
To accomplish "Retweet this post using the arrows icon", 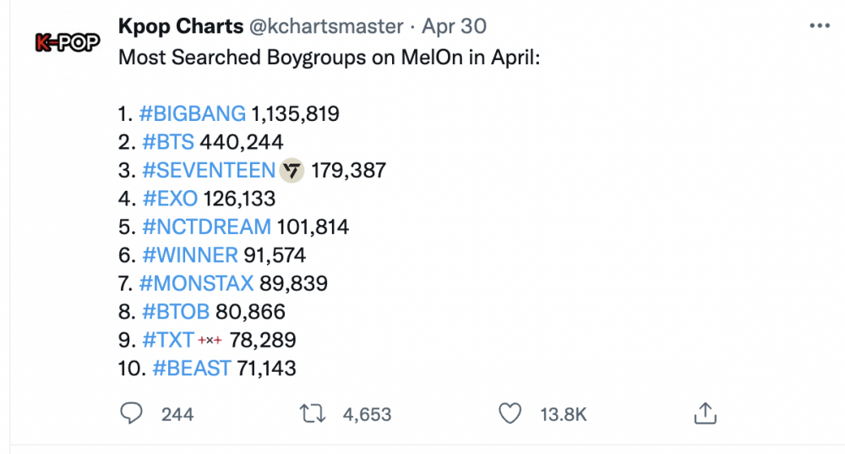I will 314,413.
